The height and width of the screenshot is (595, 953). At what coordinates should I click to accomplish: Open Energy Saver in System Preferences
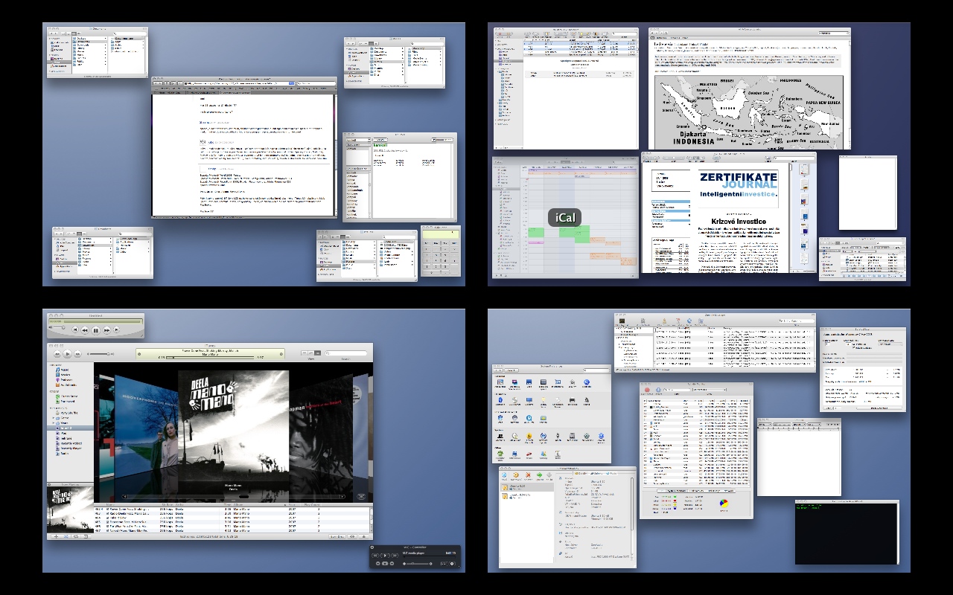pos(544,402)
